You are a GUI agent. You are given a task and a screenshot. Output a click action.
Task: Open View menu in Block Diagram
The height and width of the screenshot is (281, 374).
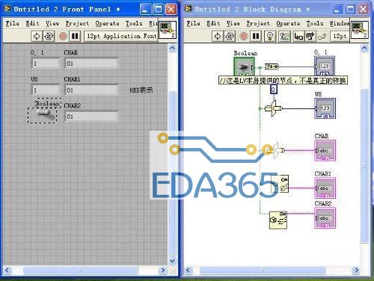[233, 23]
